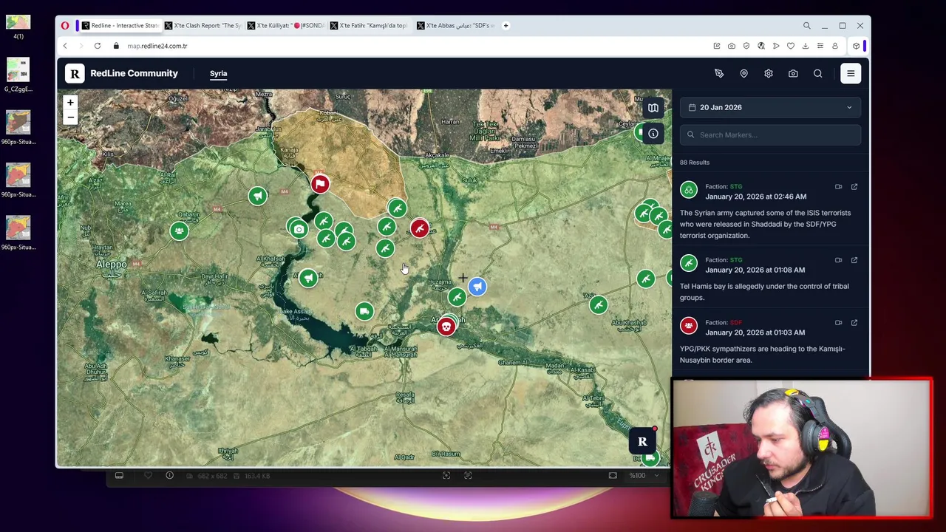The width and height of the screenshot is (946, 532).
Task: Open the settings gear in the RedLine header
Action: pos(769,73)
